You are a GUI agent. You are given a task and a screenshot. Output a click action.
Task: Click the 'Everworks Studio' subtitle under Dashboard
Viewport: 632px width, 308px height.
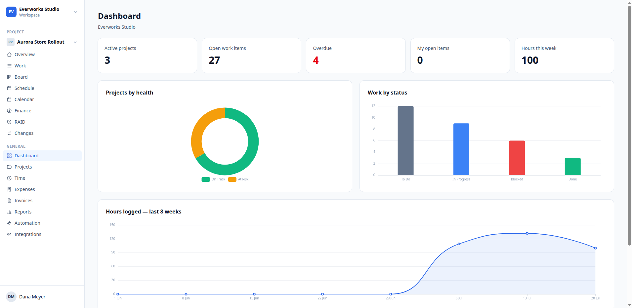[x=117, y=27]
